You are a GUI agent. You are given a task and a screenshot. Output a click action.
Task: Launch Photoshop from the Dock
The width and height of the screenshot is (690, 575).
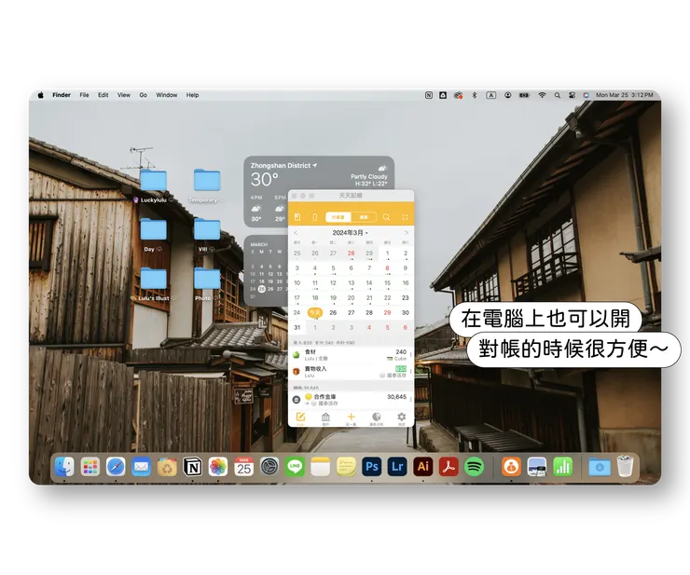pyautogui.click(x=372, y=467)
